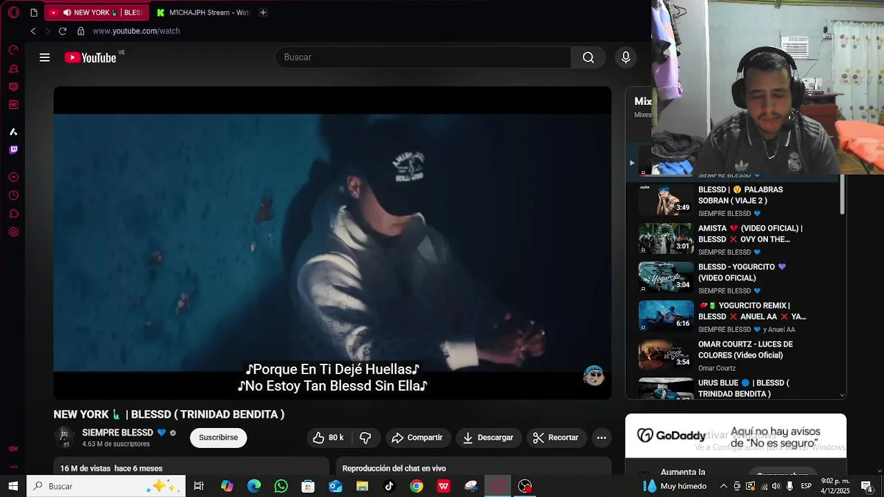Open the Aria AI sidebar icon
The height and width of the screenshot is (497, 884).
[13, 132]
